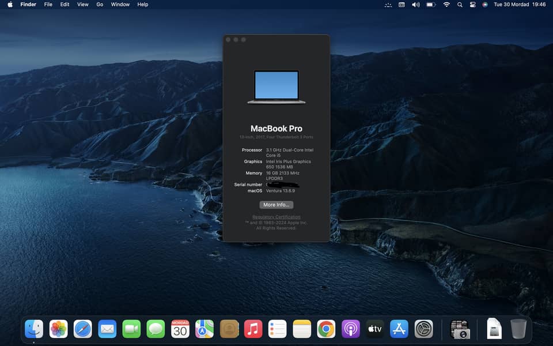The height and width of the screenshot is (346, 553).
Task: Open the Photos app in dock
Action: coord(58,329)
